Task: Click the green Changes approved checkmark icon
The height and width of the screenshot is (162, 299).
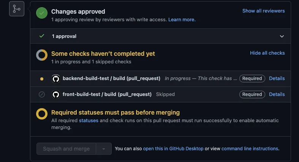Action: point(42,13)
